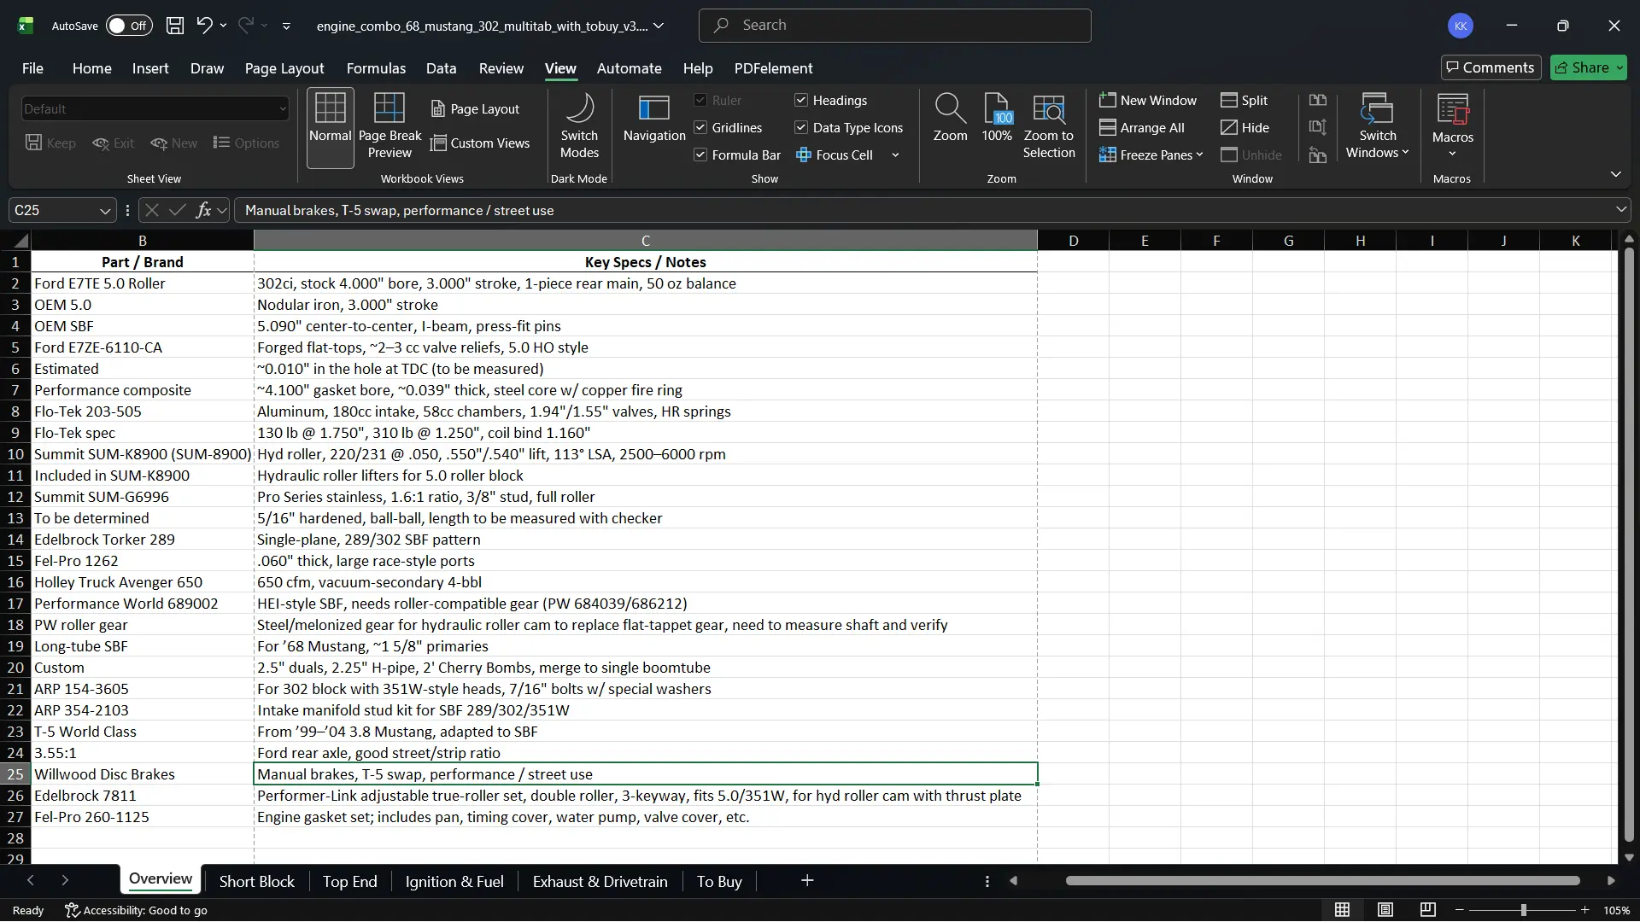The height and width of the screenshot is (922, 1640).
Task: Expand the formula bar
Action: point(1620,210)
